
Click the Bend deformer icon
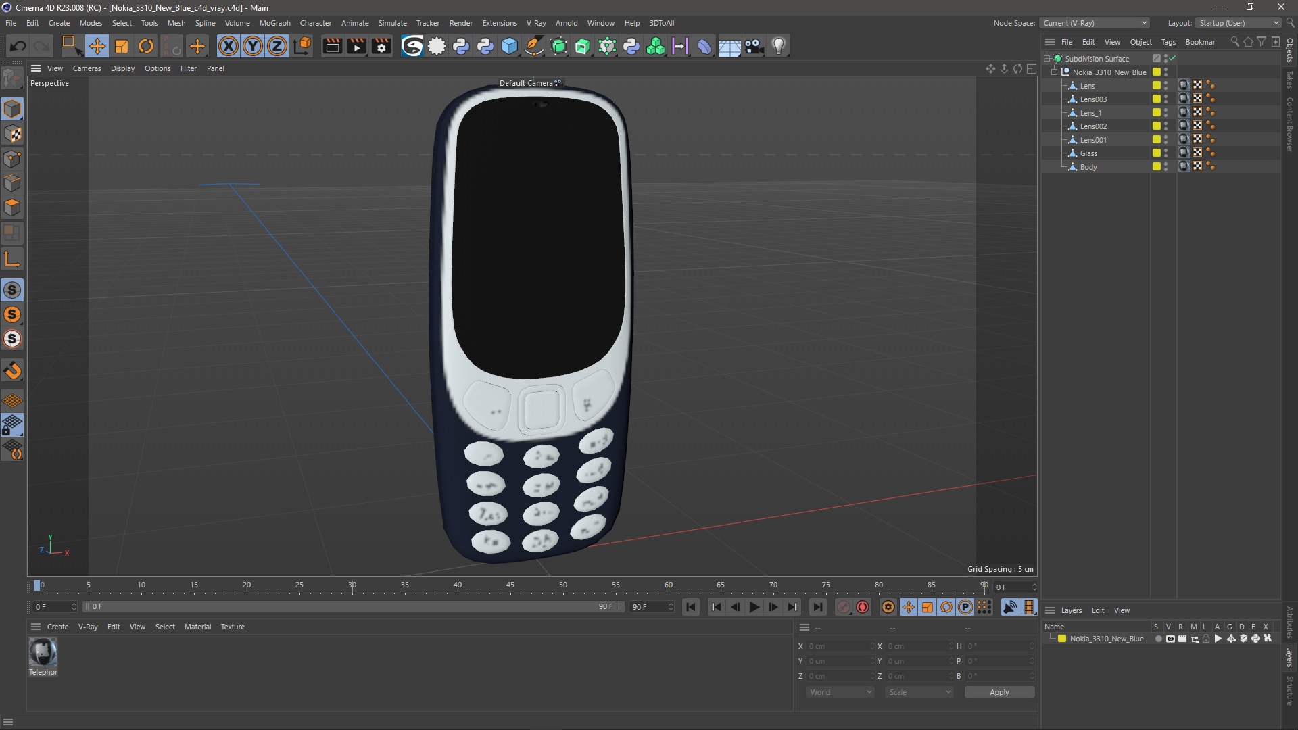704,46
